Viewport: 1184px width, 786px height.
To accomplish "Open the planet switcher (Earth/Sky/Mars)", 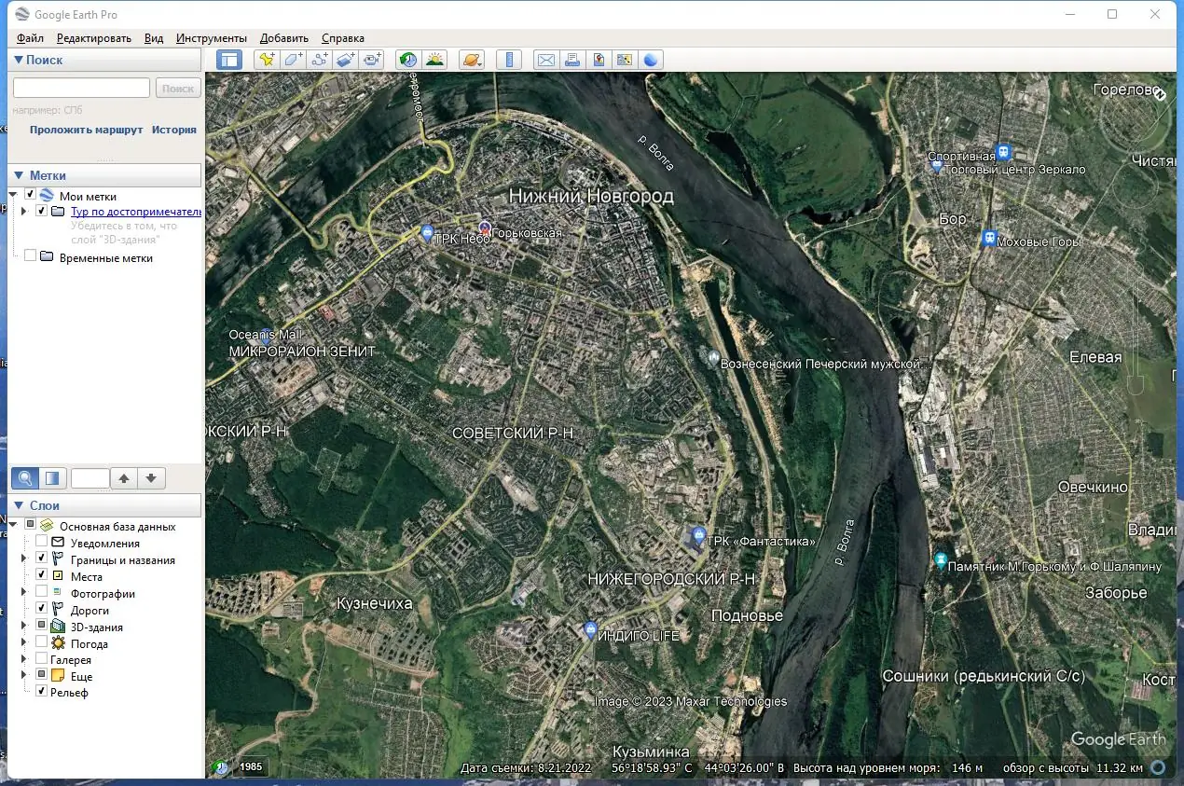I will coord(472,60).
